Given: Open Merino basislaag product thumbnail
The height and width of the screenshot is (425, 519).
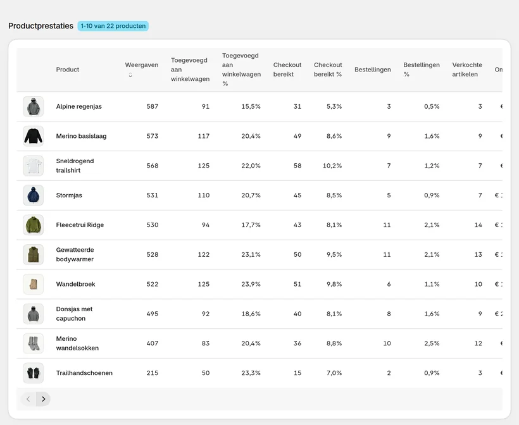Looking at the screenshot, I should (x=33, y=136).
